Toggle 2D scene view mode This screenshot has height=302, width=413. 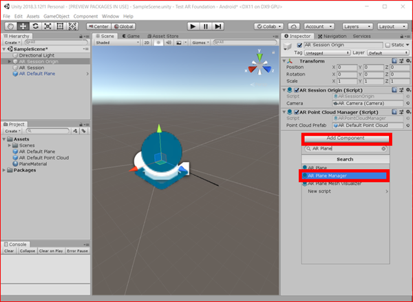147,43
